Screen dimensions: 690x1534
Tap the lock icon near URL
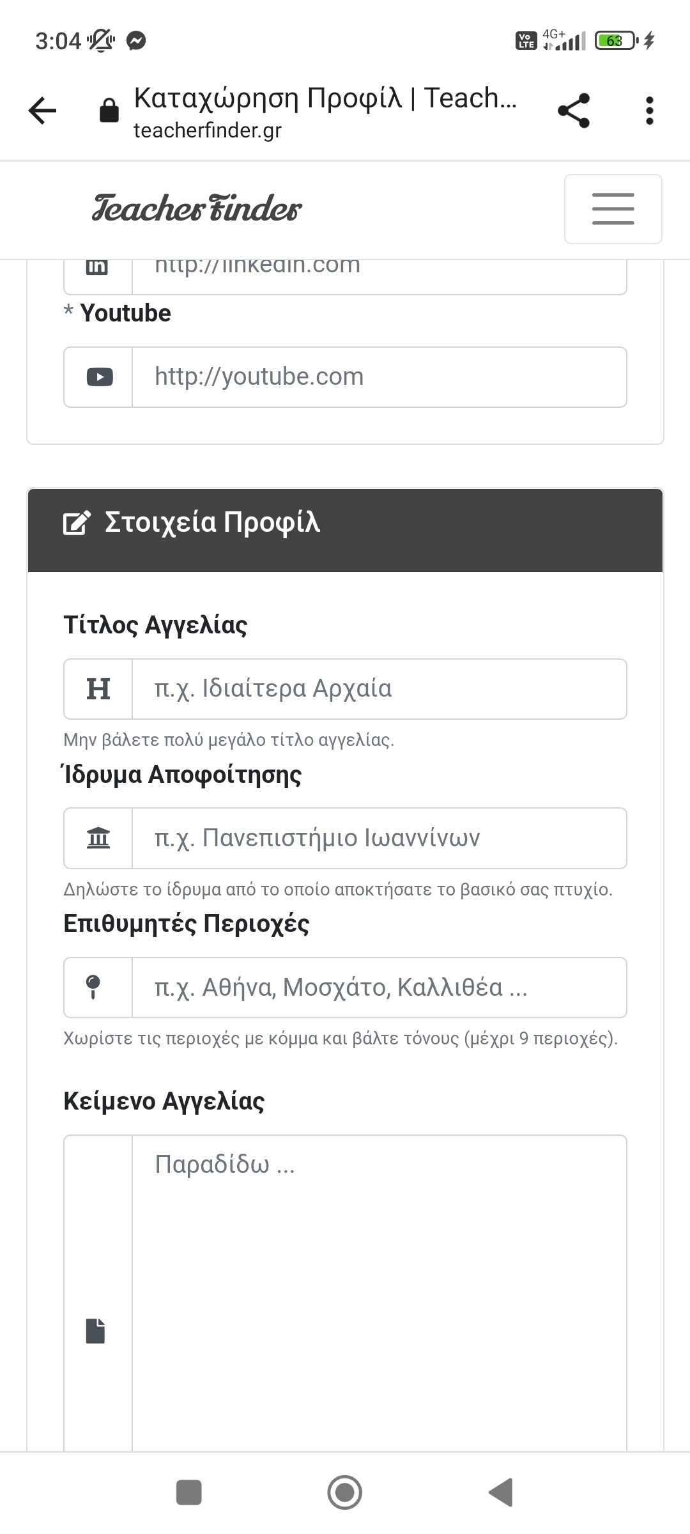[x=109, y=111]
